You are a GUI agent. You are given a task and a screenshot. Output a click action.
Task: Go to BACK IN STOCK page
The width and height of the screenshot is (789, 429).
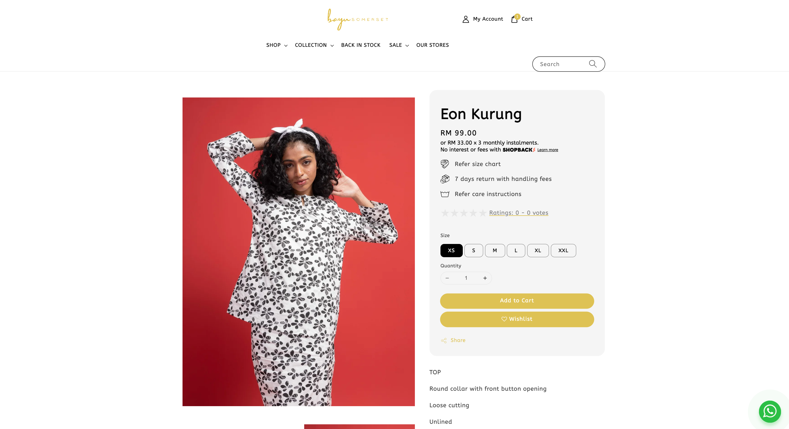pyautogui.click(x=361, y=45)
